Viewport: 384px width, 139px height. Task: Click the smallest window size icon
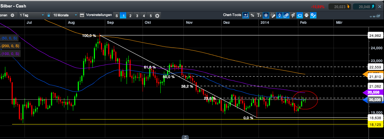pyautogui.click(x=371, y=16)
